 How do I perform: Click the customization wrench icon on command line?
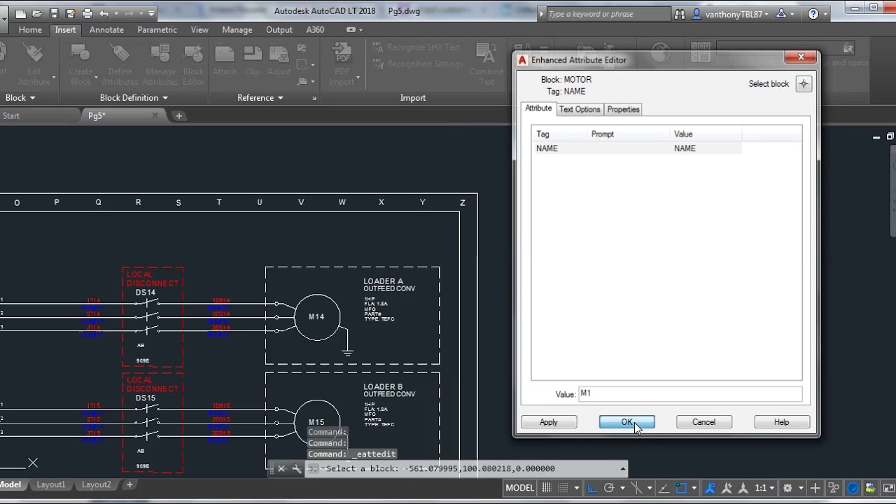coord(296,469)
